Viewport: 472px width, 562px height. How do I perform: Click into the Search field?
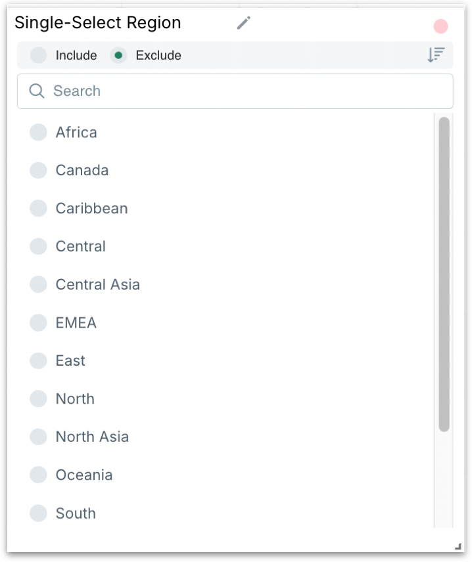click(x=243, y=91)
